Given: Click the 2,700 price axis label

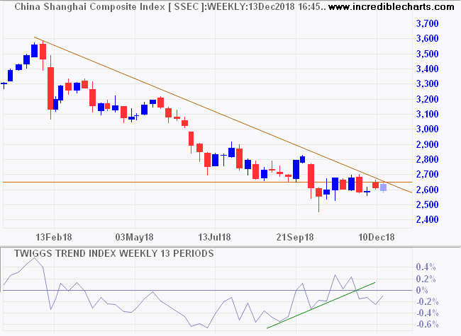Looking at the screenshot, I should click(427, 175).
